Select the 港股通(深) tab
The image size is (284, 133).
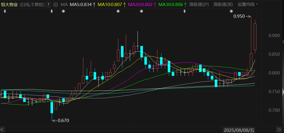point(224,4)
